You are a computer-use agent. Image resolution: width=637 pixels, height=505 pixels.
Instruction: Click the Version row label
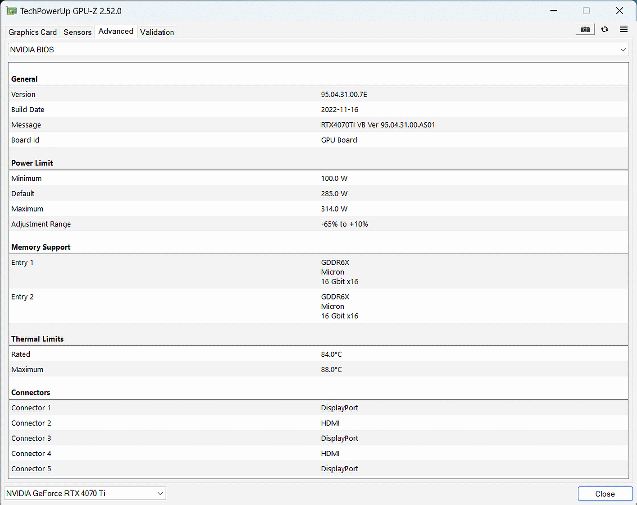point(23,94)
